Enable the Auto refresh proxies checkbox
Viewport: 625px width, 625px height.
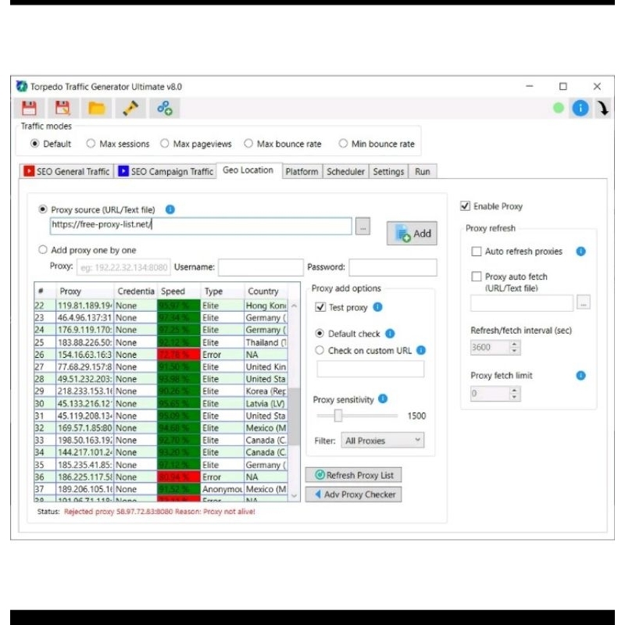pyautogui.click(x=477, y=252)
